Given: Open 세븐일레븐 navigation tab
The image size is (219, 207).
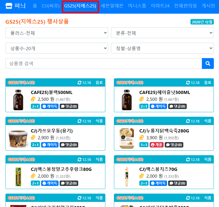Looking at the screenshot, I should 112,6.
